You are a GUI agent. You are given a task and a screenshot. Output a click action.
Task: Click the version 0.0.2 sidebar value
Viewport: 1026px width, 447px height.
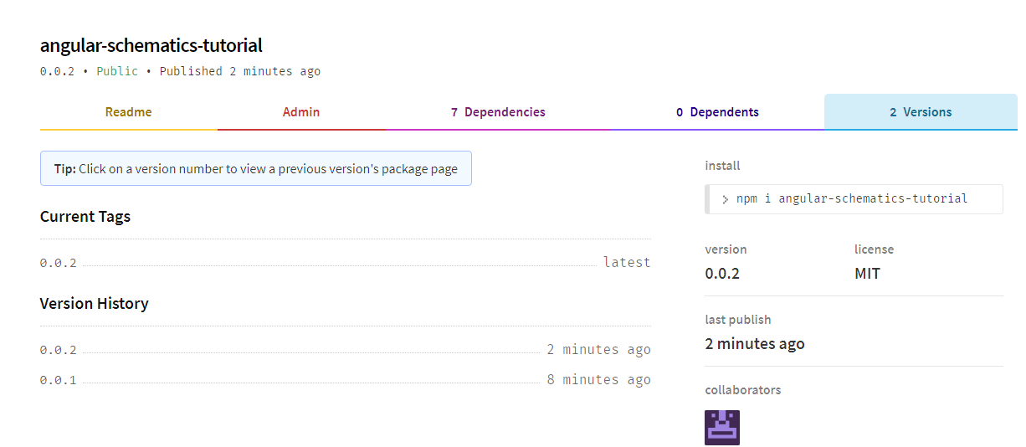722,274
